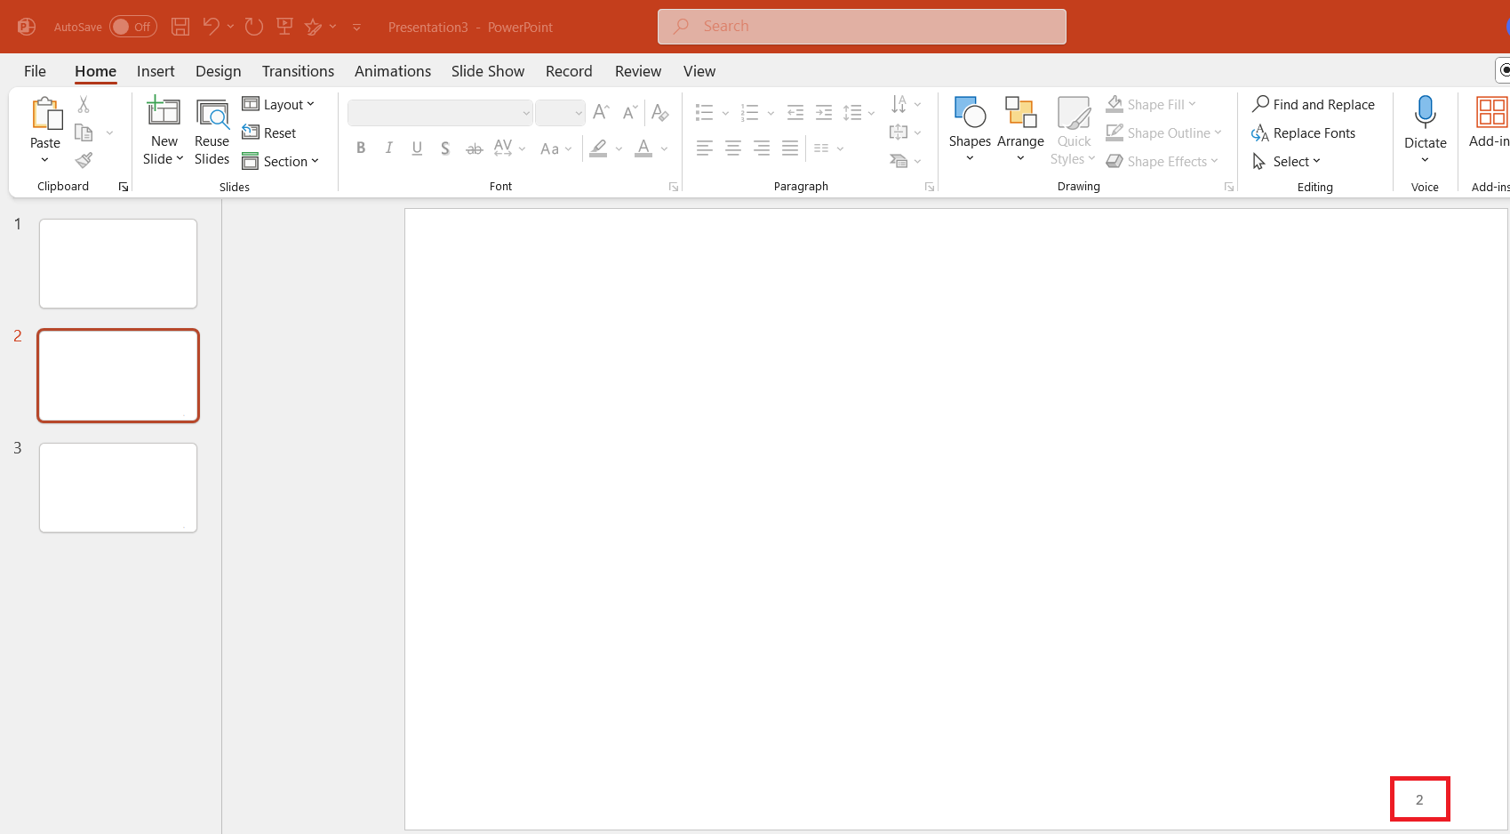Apply the font color A
Image resolution: width=1510 pixels, height=834 pixels.
click(x=643, y=148)
